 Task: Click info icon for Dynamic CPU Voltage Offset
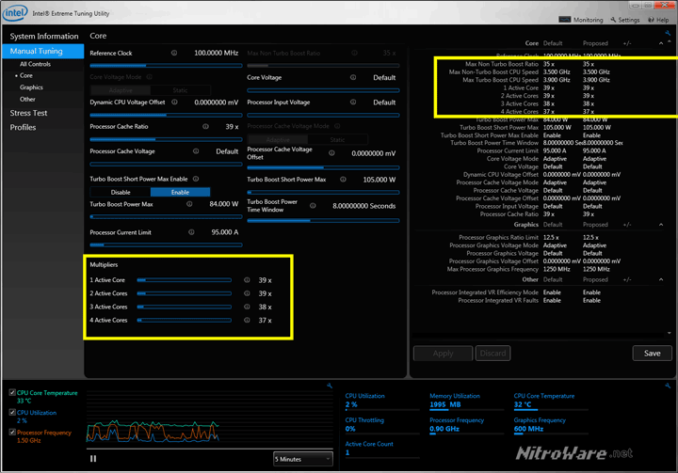pos(174,102)
